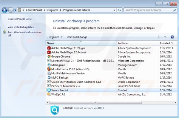Click the Adobe Flash Player 11 Plugin icon

(49, 48)
